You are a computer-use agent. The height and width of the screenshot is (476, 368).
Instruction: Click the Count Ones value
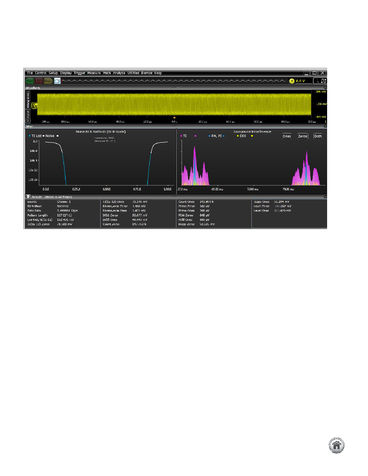click(206, 202)
